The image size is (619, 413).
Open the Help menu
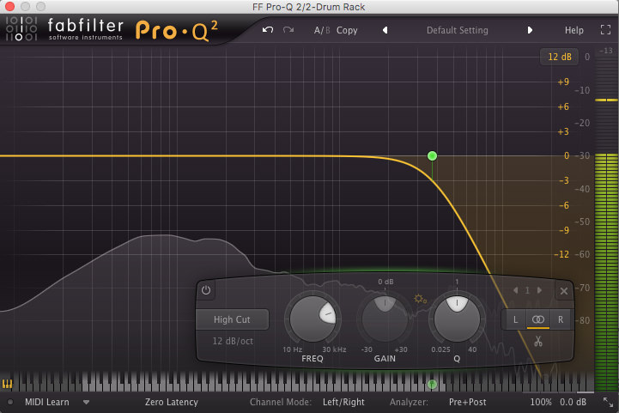[574, 30]
